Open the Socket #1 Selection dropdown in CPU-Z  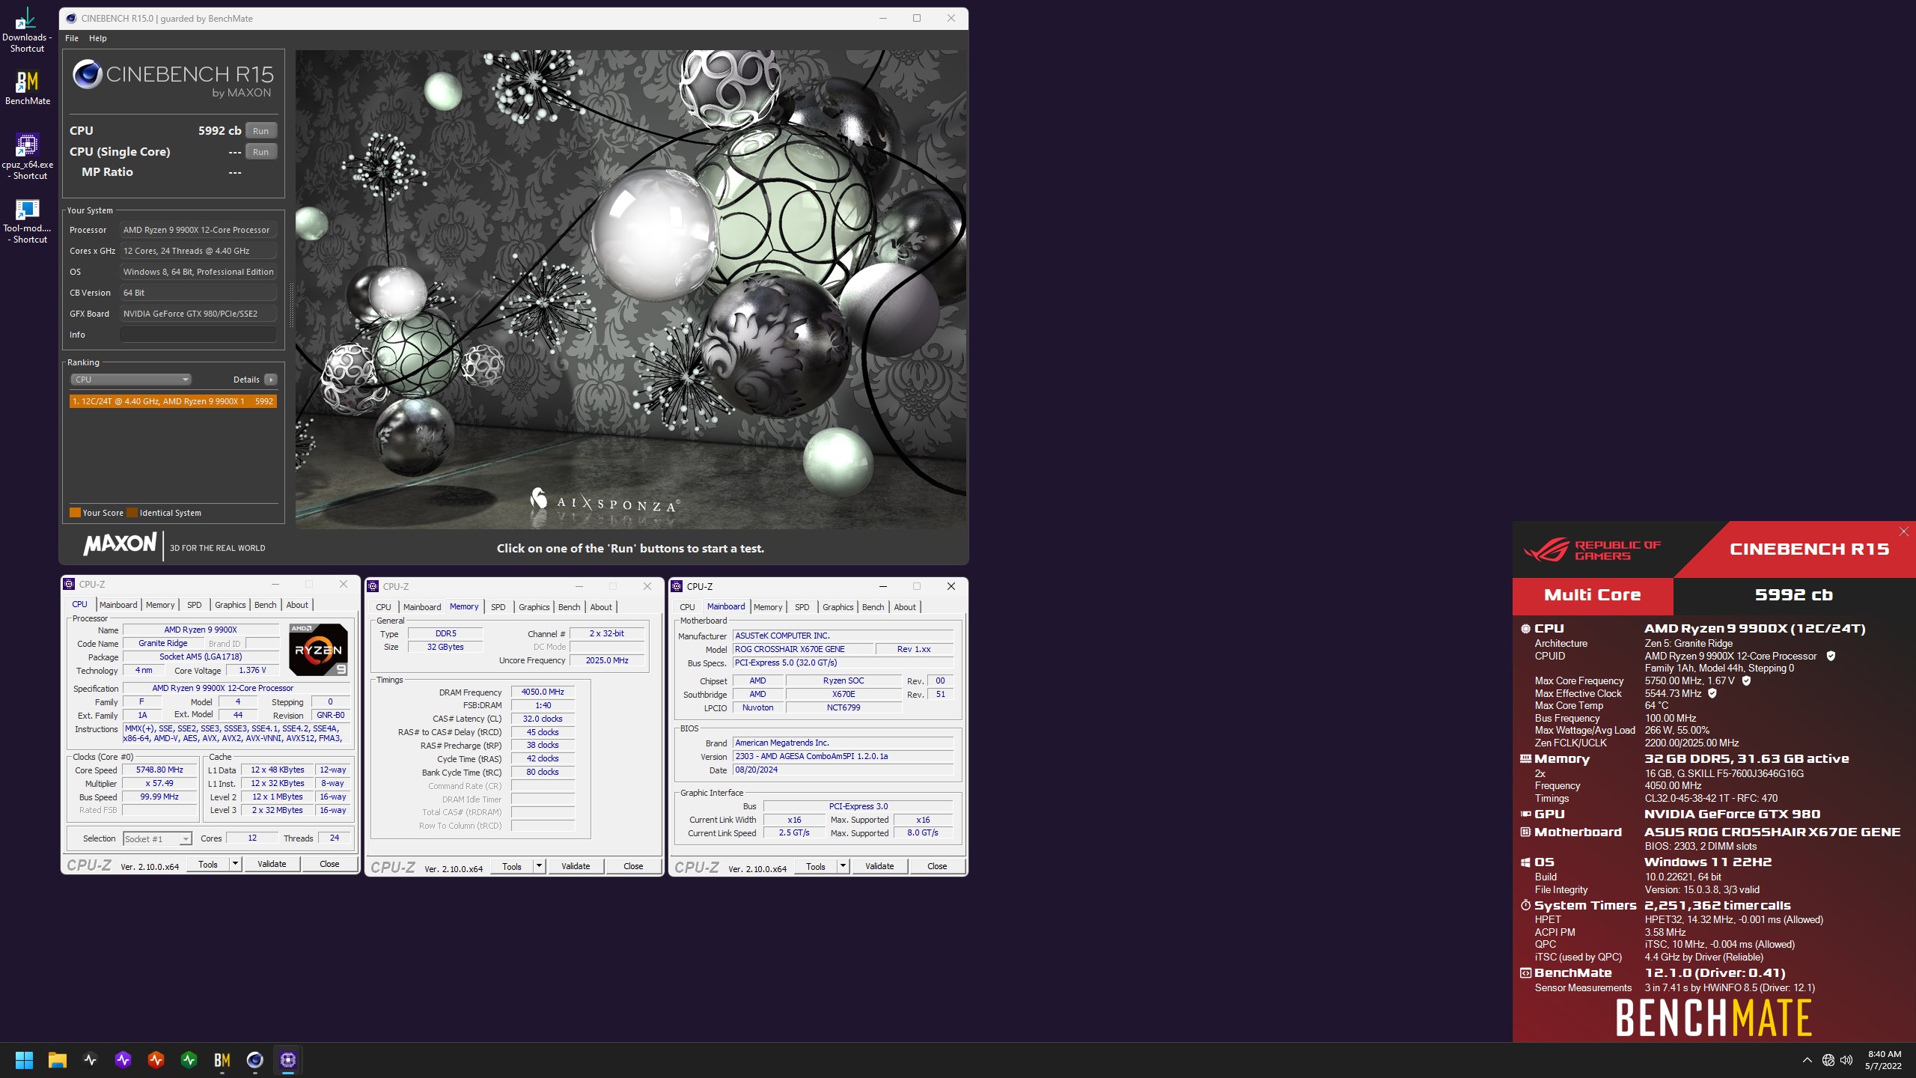click(x=157, y=838)
